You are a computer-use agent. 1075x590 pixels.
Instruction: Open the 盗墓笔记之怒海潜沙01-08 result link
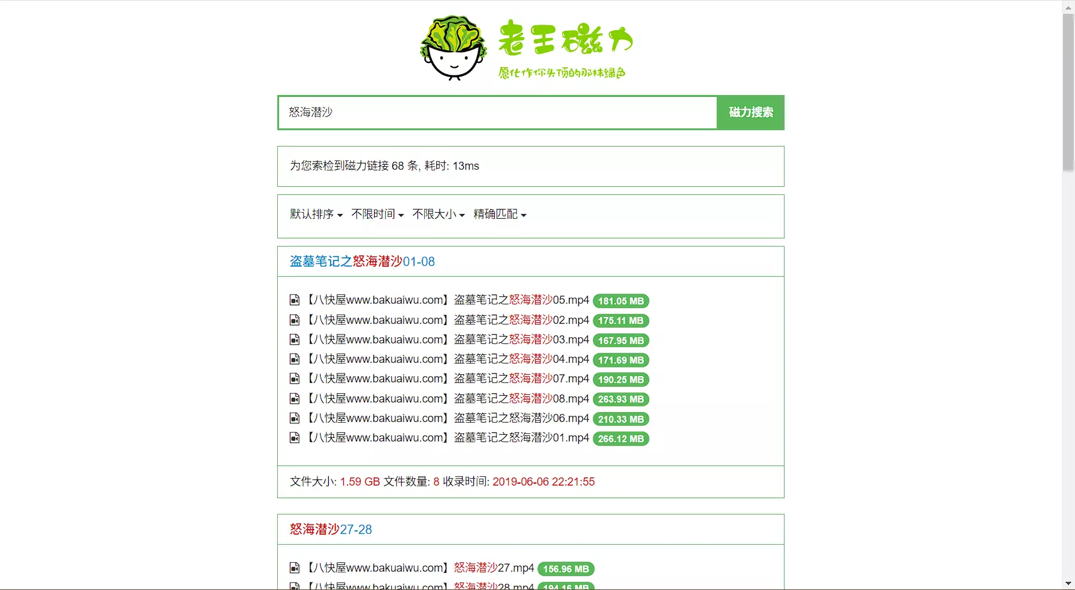click(x=362, y=262)
